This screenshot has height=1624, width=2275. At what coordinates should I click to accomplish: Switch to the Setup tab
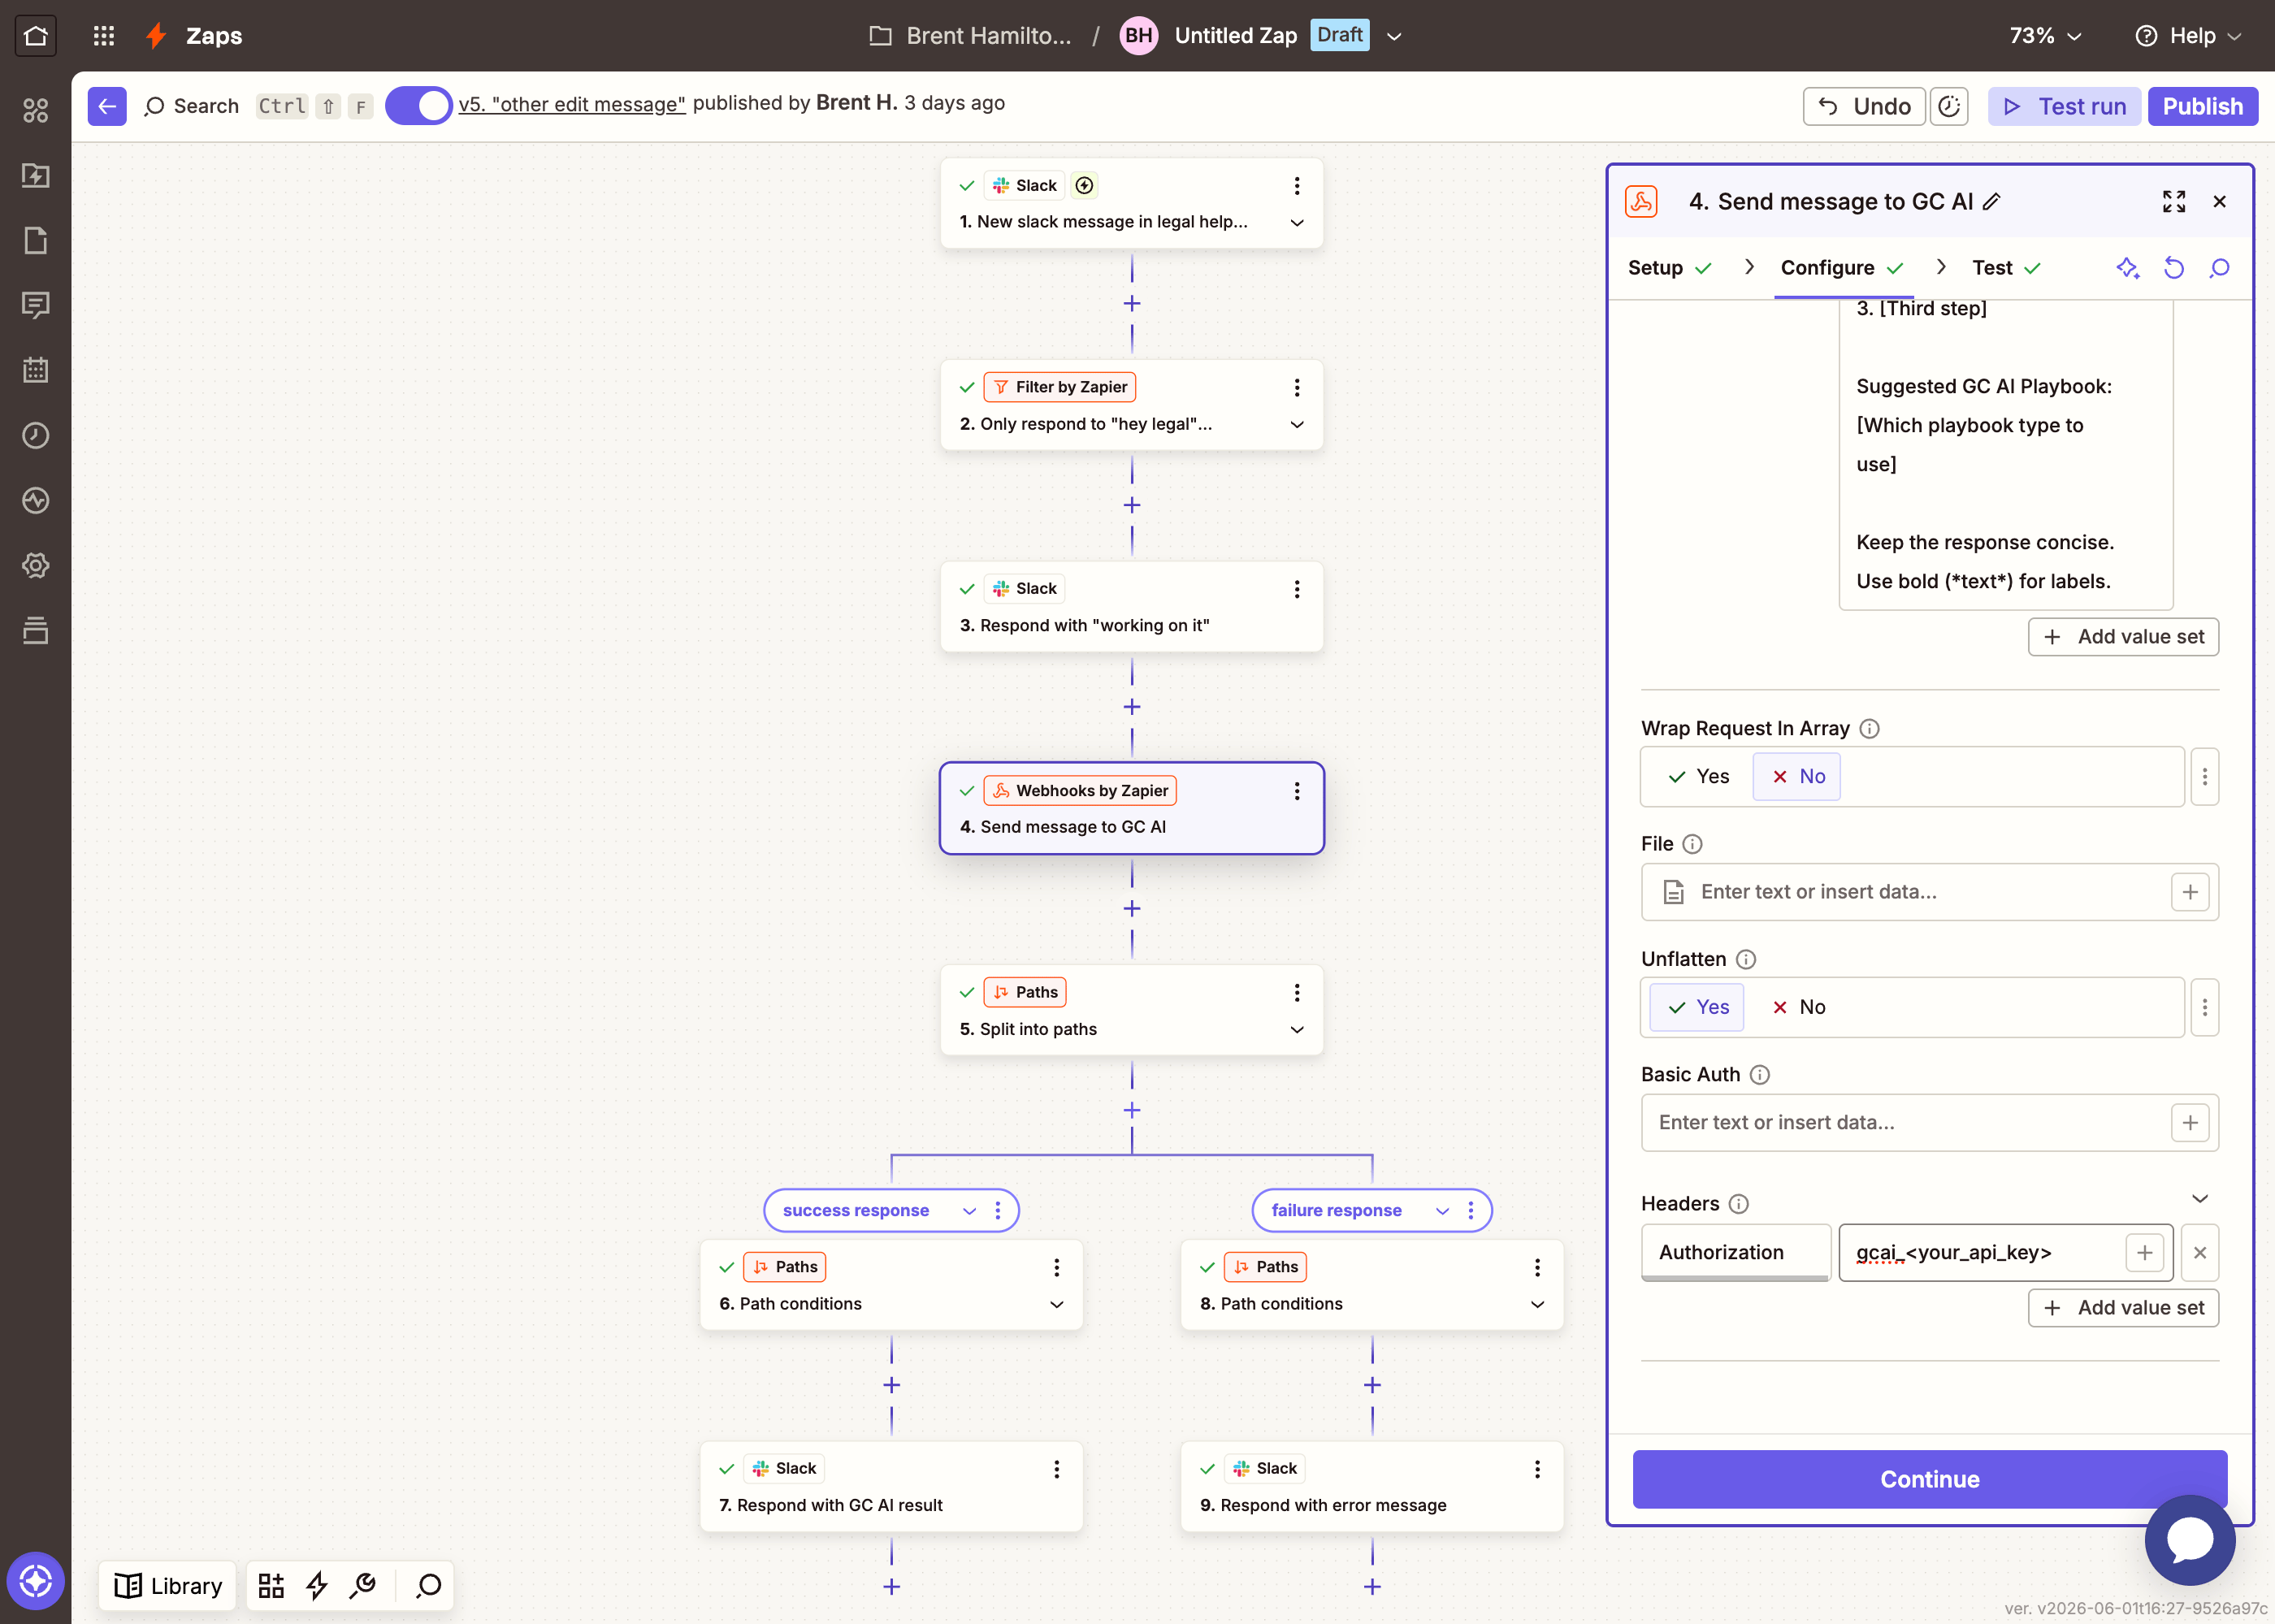click(1670, 268)
